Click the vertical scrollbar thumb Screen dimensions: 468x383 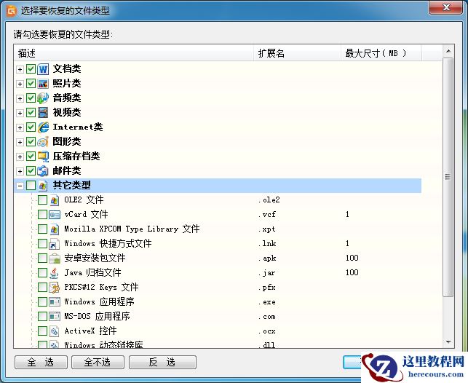click(448, 178)
